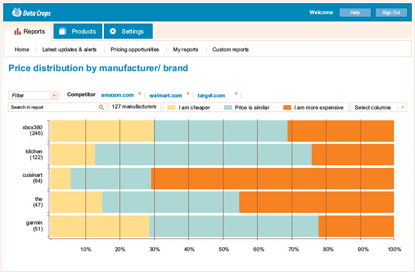
Task: Open the Home submenu item
Action: (x=22, y=49)
